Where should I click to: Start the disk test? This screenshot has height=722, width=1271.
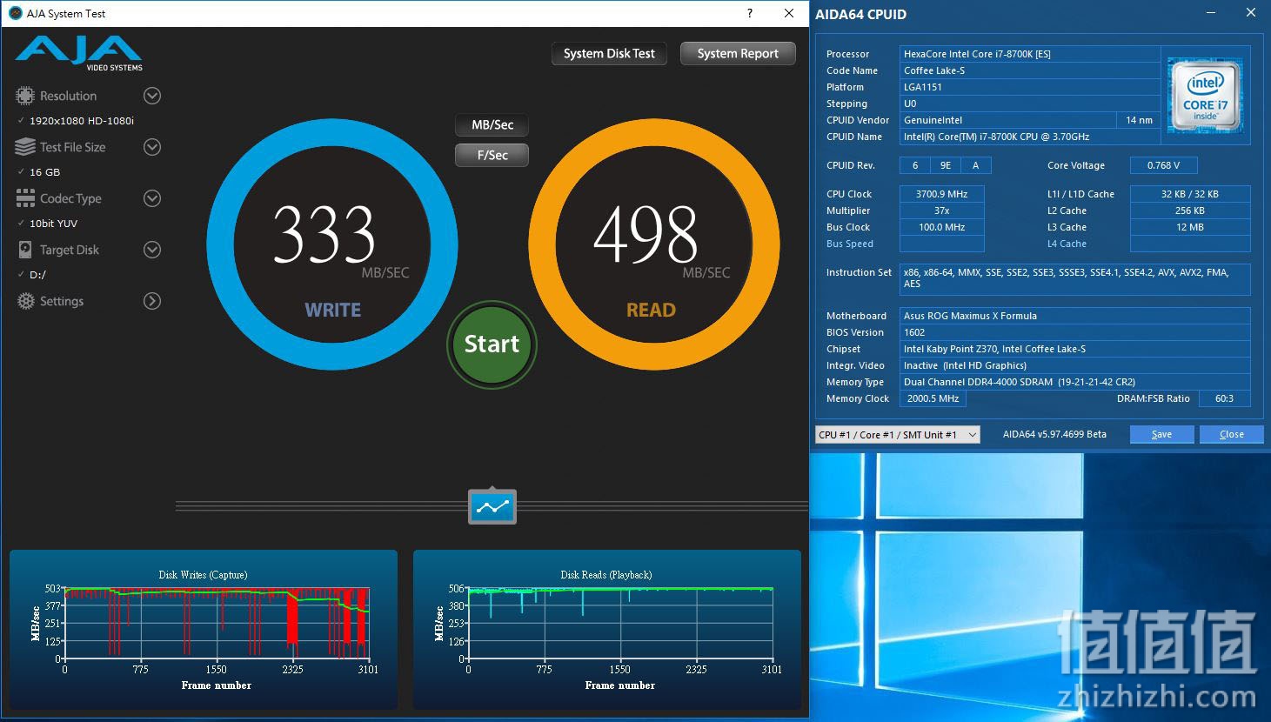tap(492, 344)
